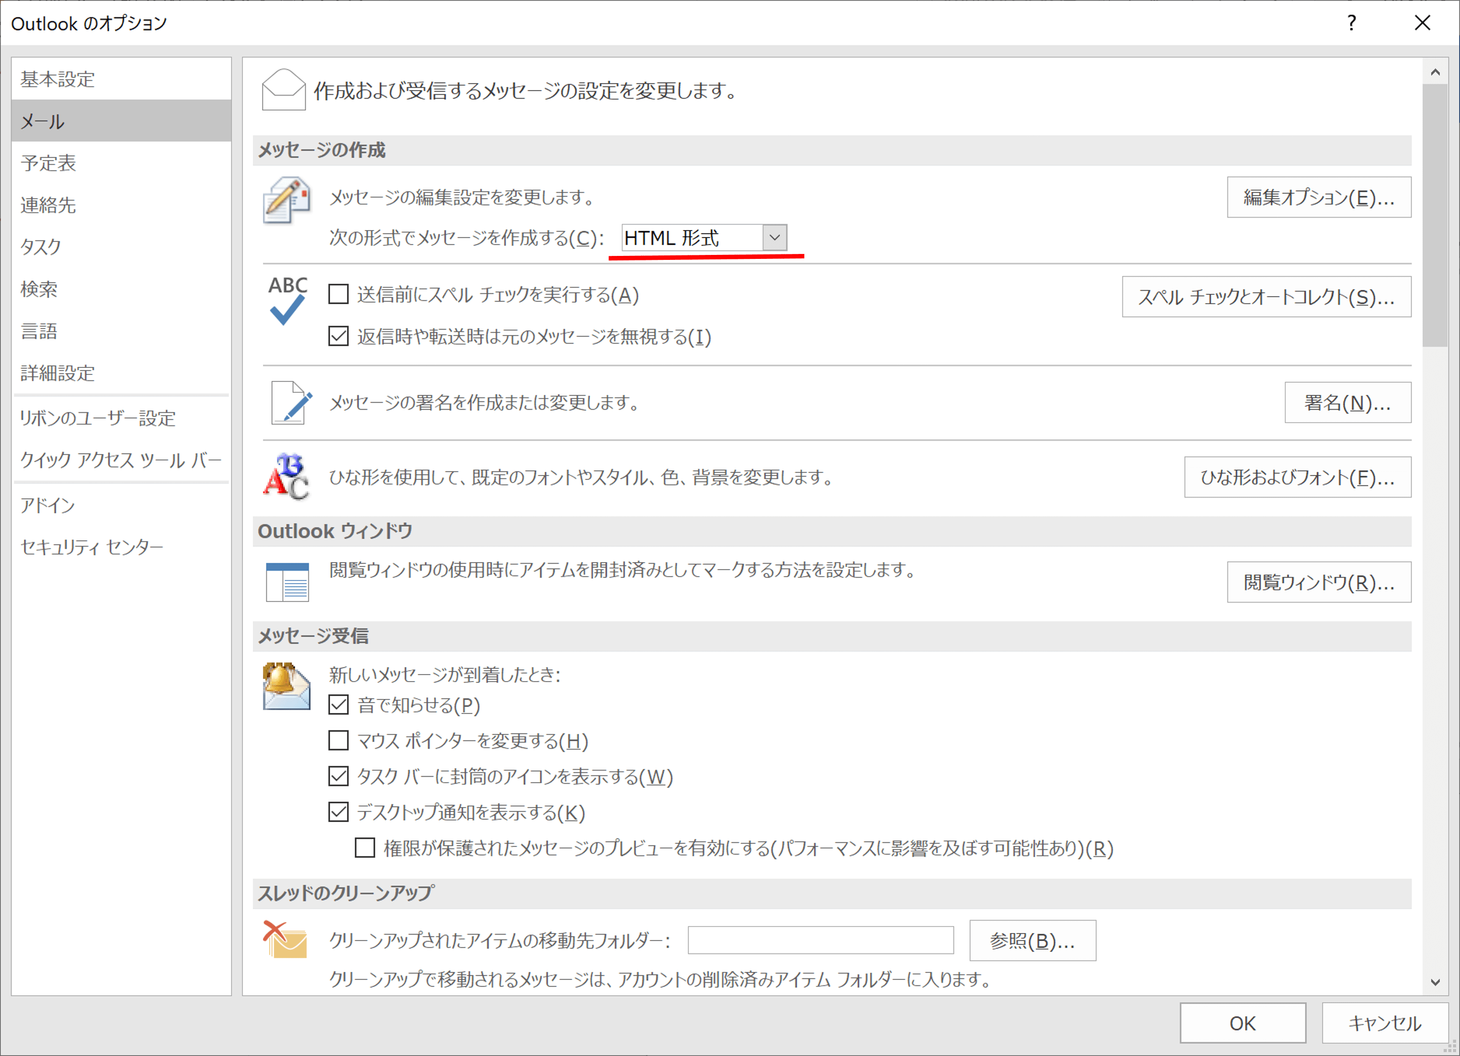Uncheck デスクトップ通知を表示する

(339, 812)
